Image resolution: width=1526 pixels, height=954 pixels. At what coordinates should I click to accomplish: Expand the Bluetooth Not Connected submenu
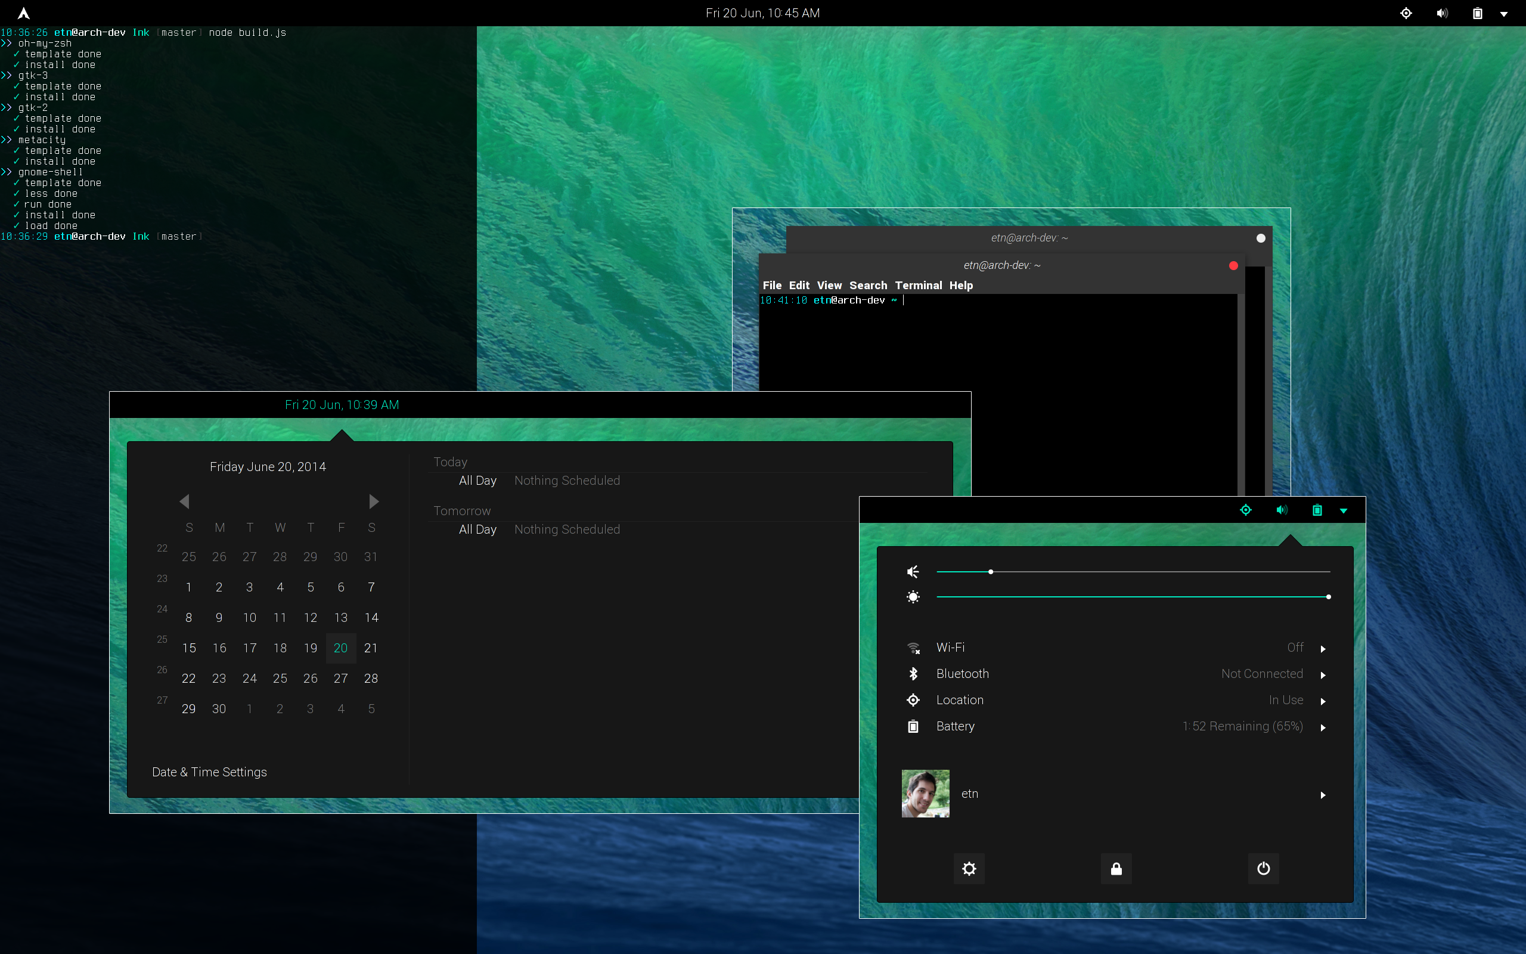(x=1323, y=674)
